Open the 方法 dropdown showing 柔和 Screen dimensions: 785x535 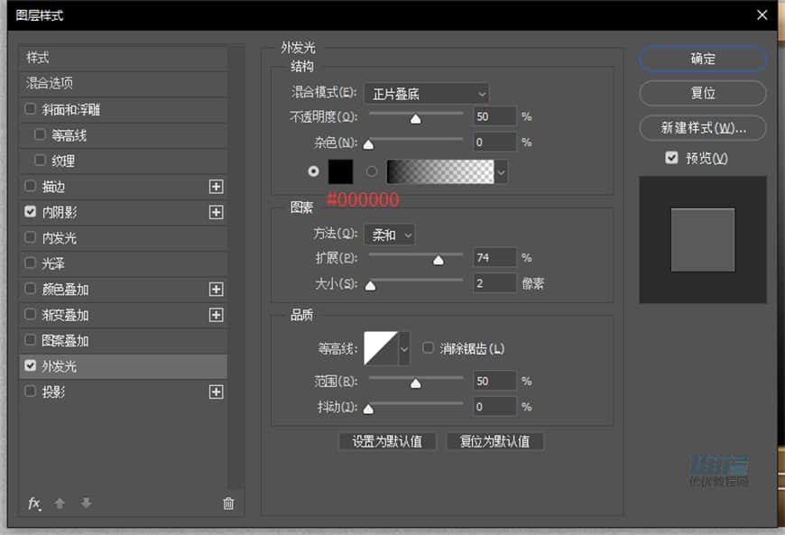(x=388, y=235)
